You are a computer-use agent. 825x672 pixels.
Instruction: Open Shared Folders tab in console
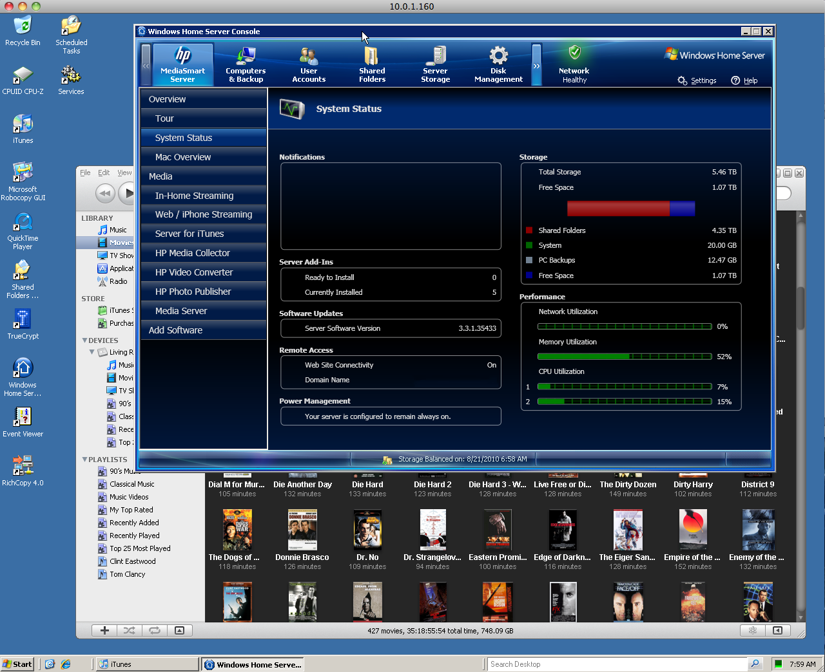tap(372, 64)
